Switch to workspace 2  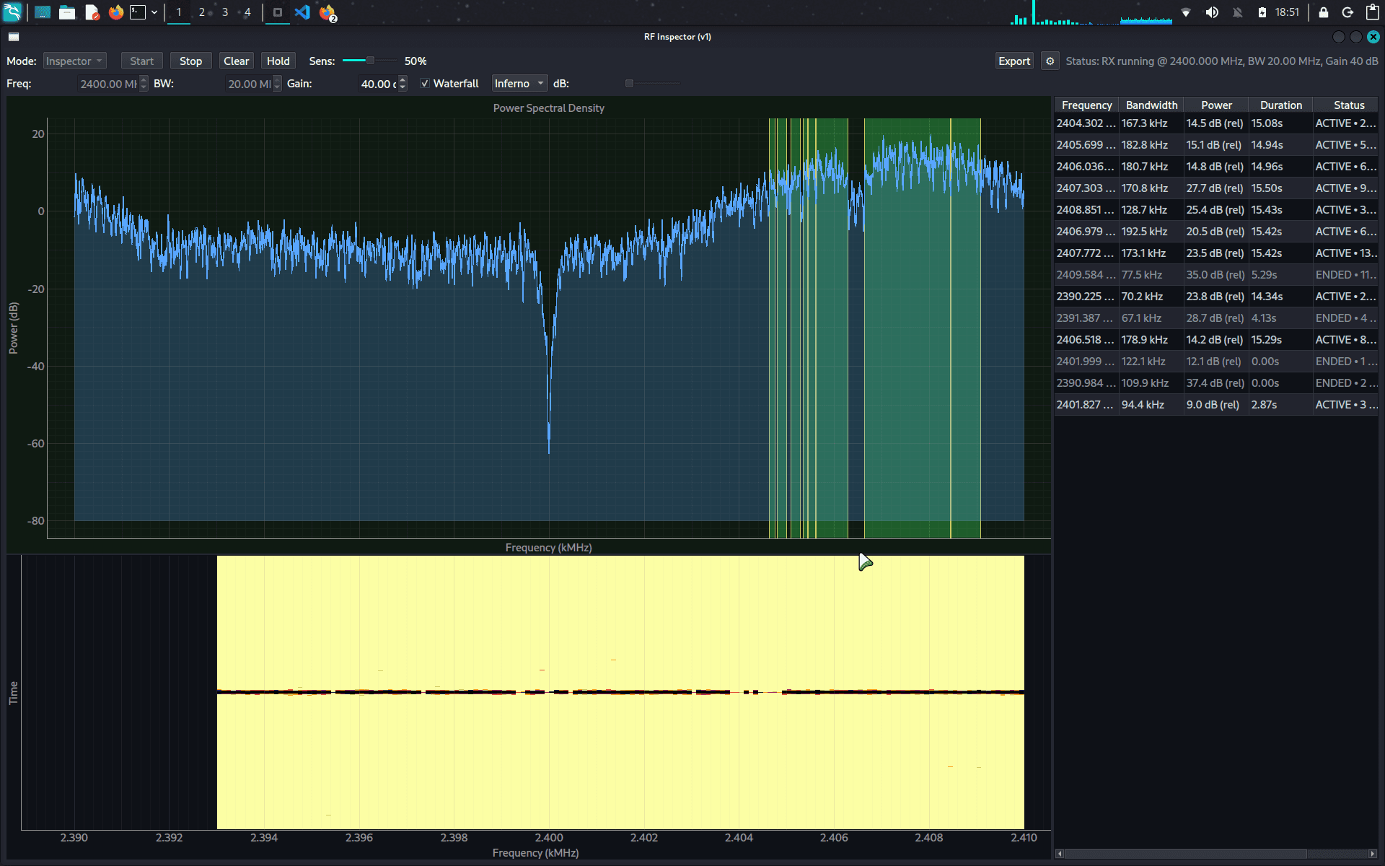tap(202, 12)
